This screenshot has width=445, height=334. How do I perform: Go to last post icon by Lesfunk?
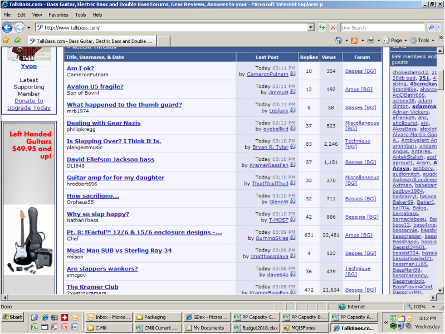[293, 110]
